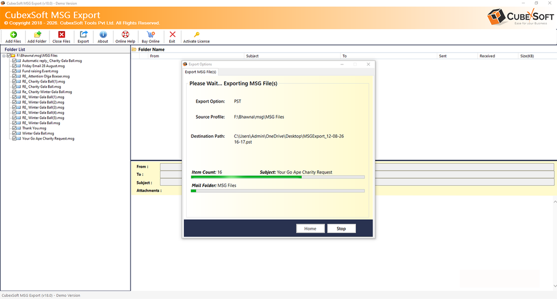Image resolution: width=557 pixels, height=299 pixels.
Task: Uncheck RE_ Winter Gala Ball.msg checkbox
Action: click(14, 123)
